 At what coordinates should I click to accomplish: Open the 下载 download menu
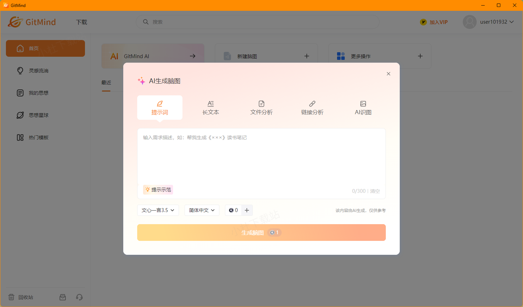pyautogui.click(x=81, y=22)
